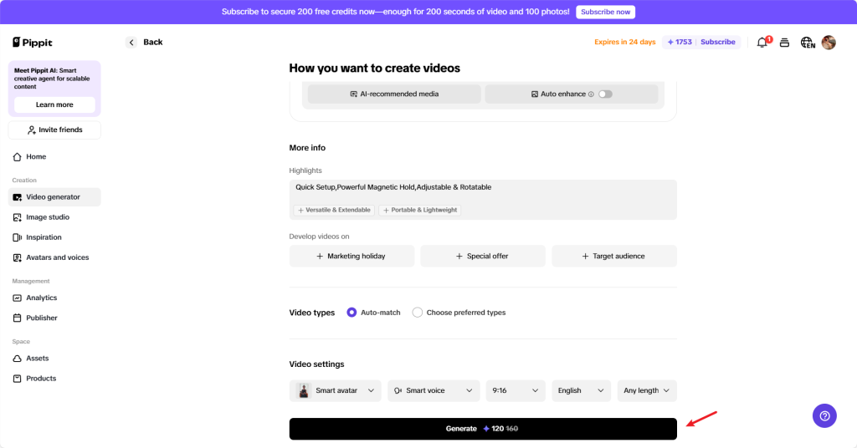
Task: Add Versatile & Extendable highlight tag
Action: coord(334,210)
